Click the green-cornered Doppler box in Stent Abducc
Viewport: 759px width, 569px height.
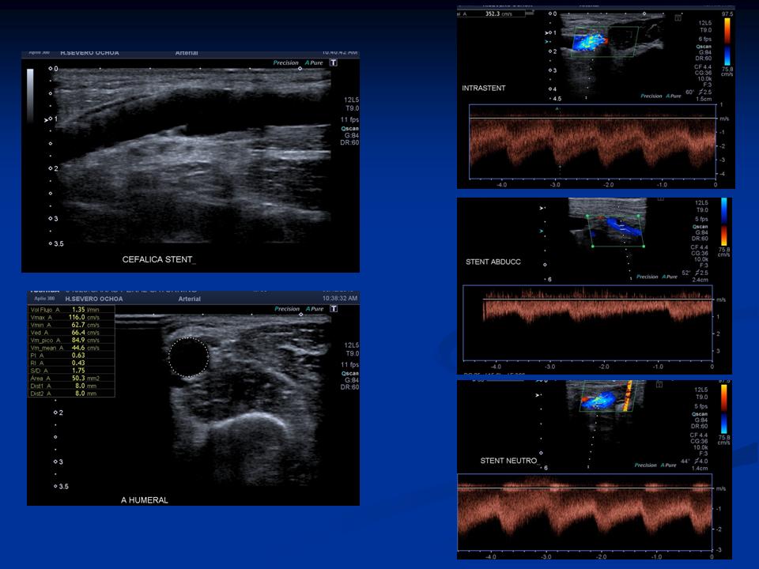click(x=616, y=231)
